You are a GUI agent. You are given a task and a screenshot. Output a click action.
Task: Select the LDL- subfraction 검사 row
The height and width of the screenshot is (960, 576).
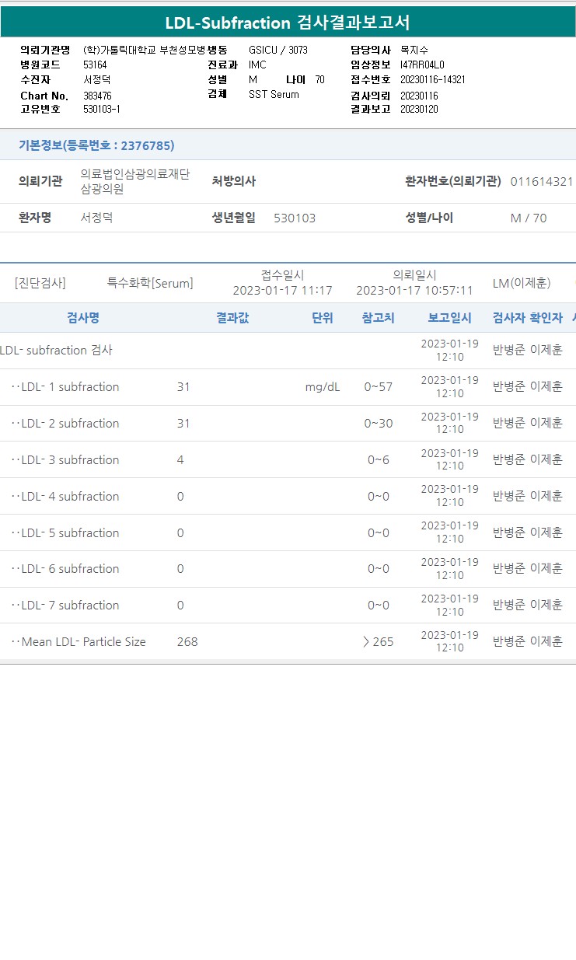coord(288,351)
